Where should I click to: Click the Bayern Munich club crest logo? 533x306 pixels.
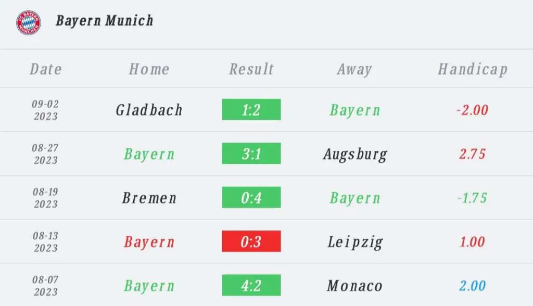(29, 22)
